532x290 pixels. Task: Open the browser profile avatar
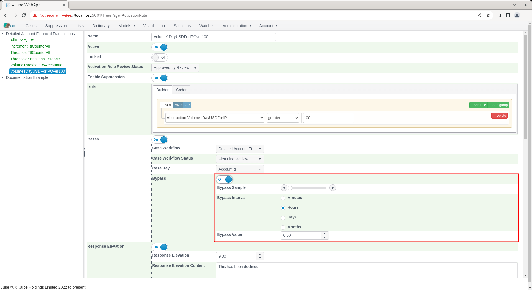tap(517, 15)
